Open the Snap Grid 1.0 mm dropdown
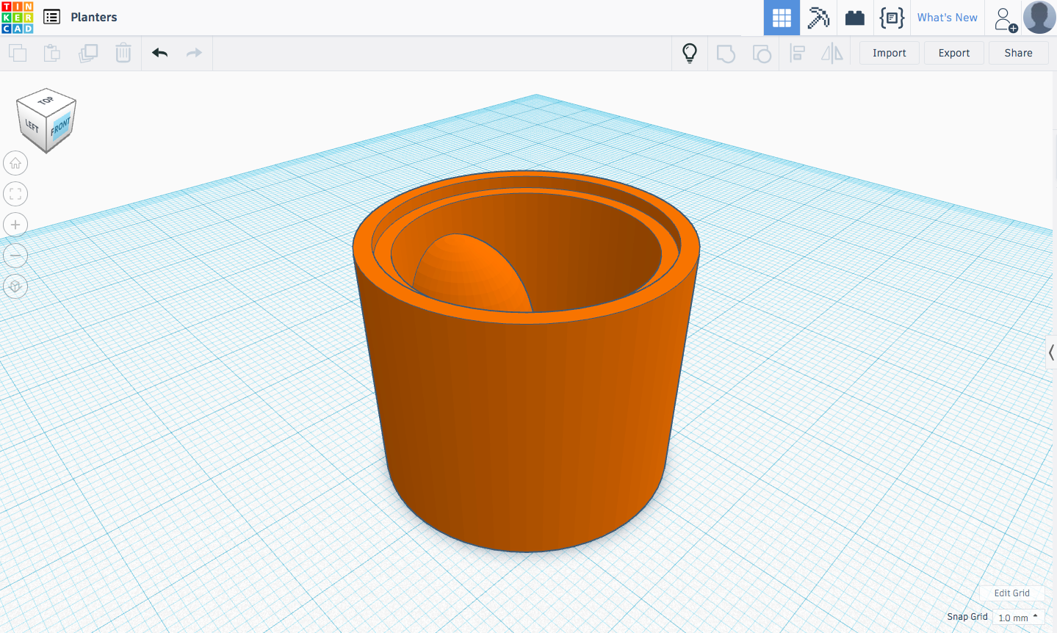 1018,618
